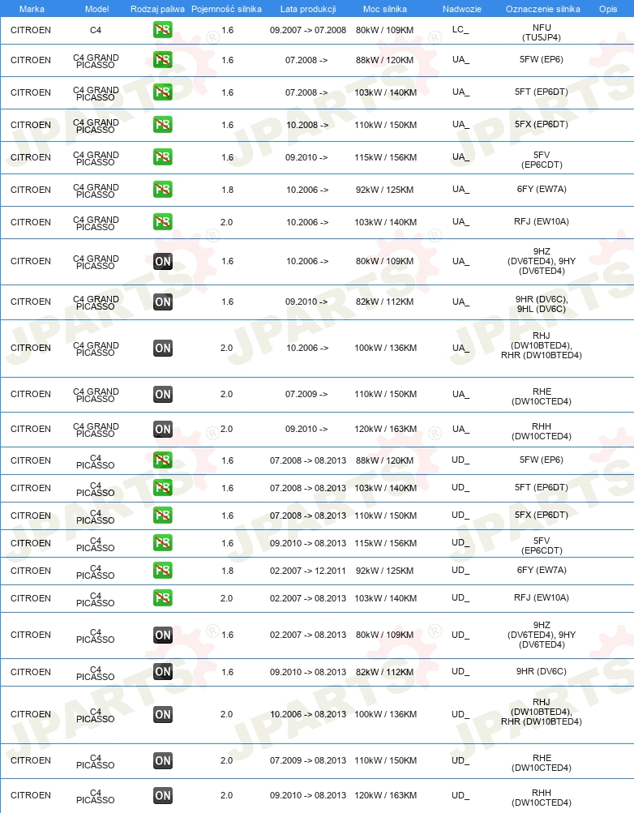
Task: Click 120kW / 163KM in the UA_ row
Action: (x=385, y=429)
